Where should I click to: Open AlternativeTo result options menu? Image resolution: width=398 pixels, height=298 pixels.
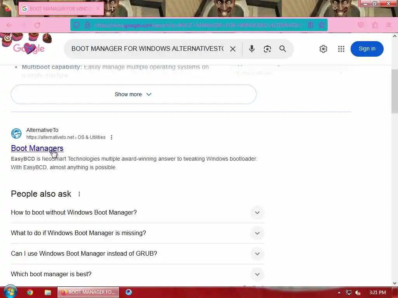pos(112,137)
